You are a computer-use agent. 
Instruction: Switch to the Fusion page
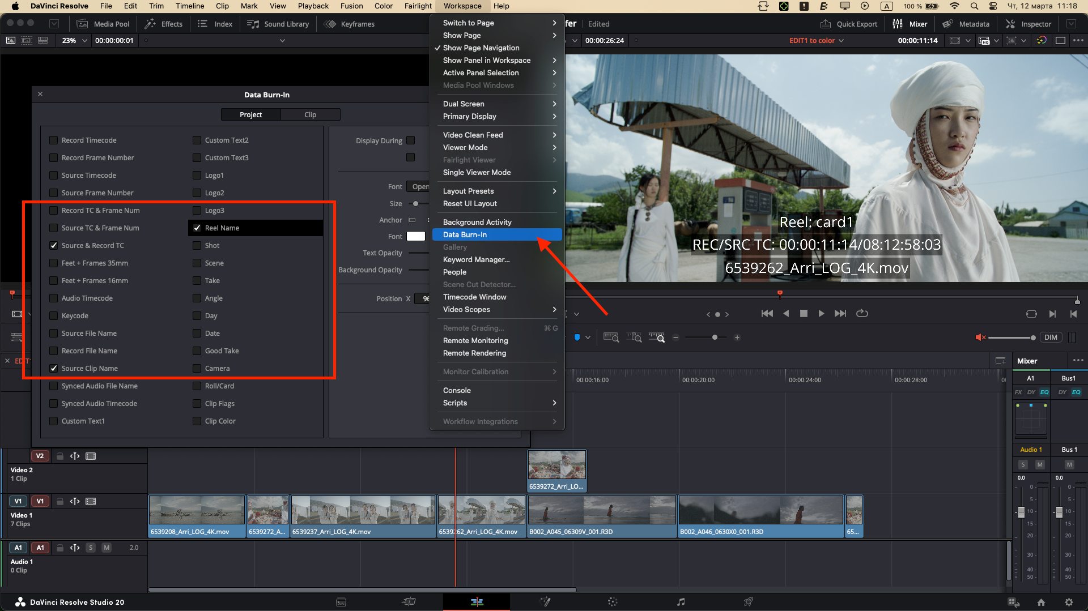545,601
